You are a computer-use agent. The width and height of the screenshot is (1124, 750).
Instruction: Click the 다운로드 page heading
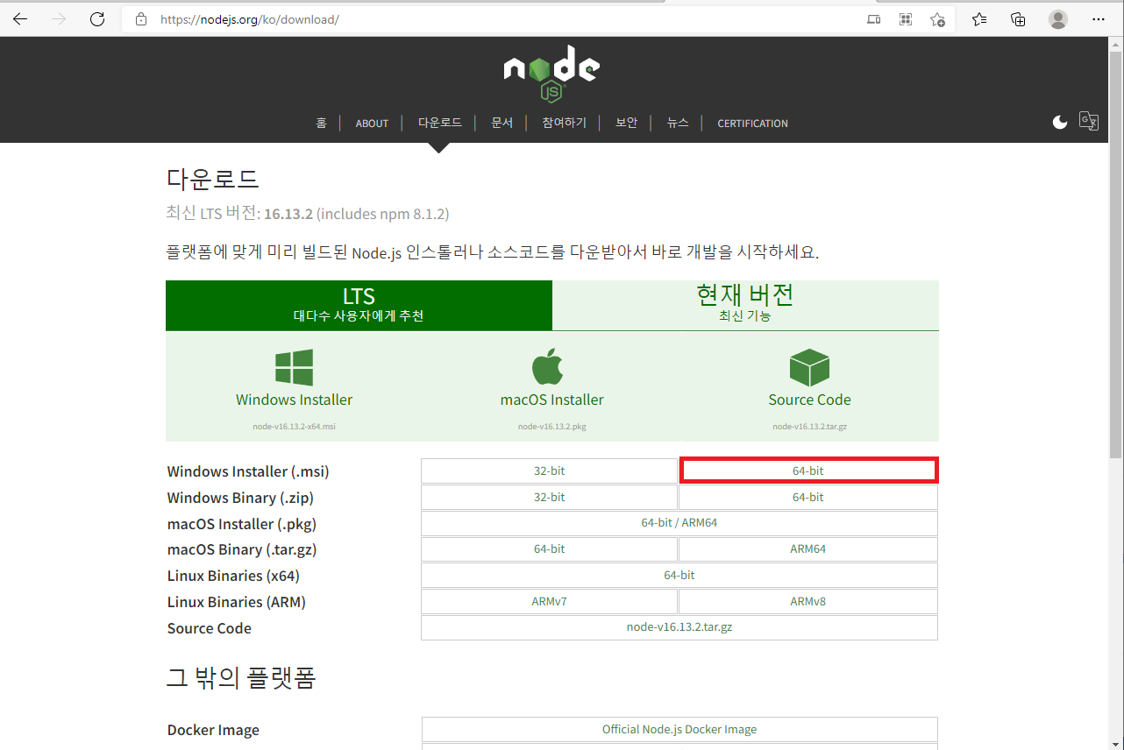[213, 179]
